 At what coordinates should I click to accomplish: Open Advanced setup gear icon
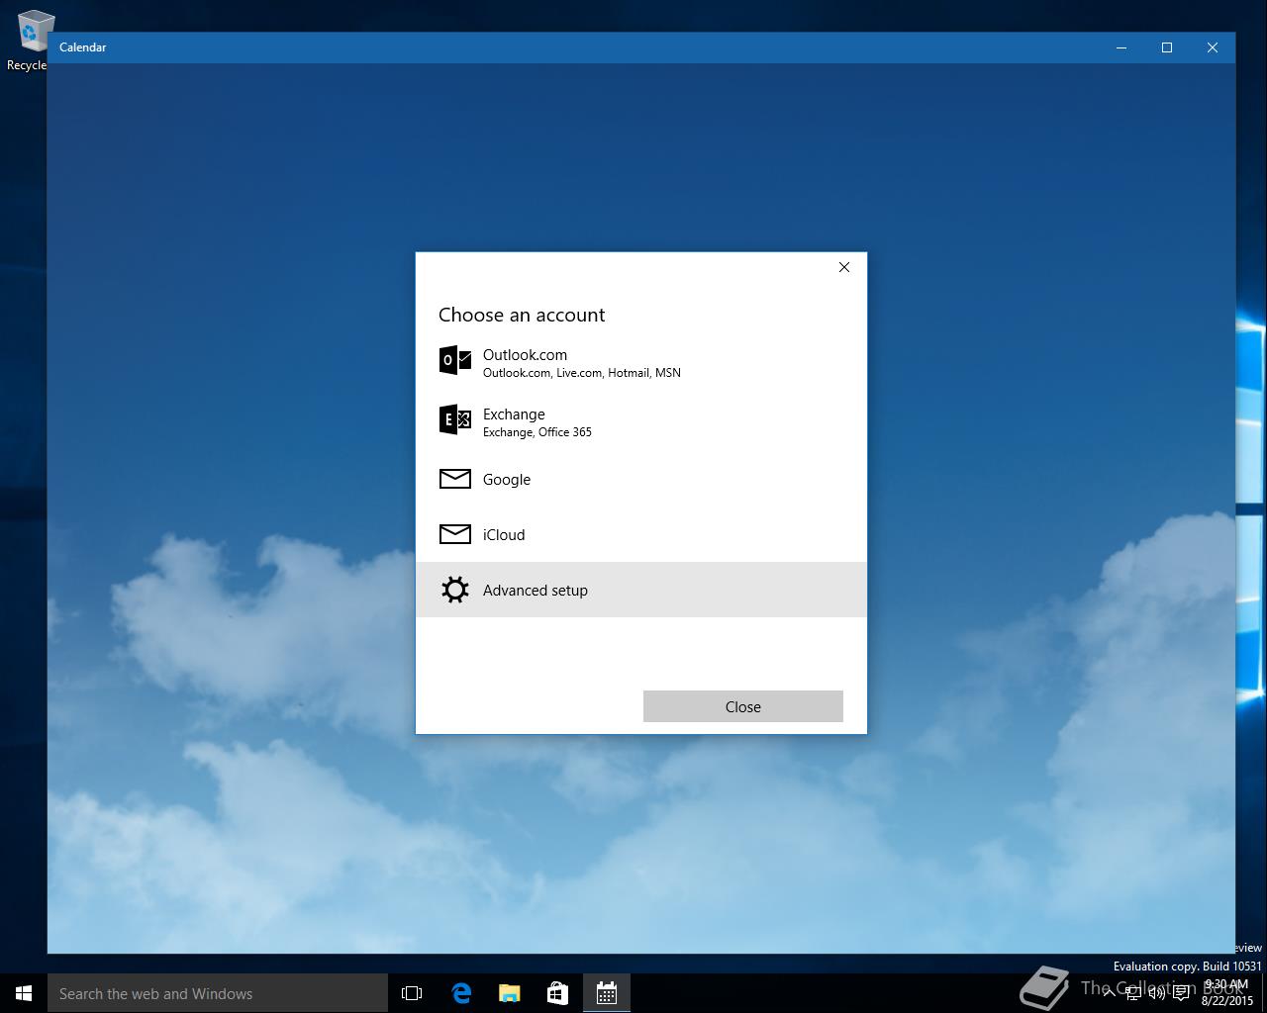[x=455, y=590]
